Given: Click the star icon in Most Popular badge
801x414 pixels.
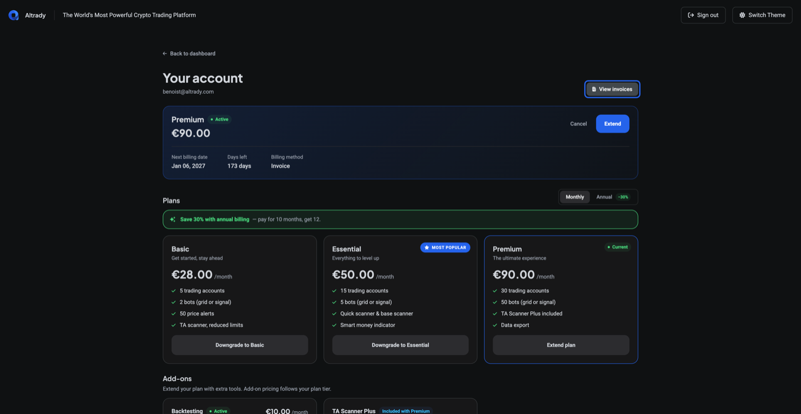Looking at the screenshot, I should pyautogui.click(x=427, y=248).
